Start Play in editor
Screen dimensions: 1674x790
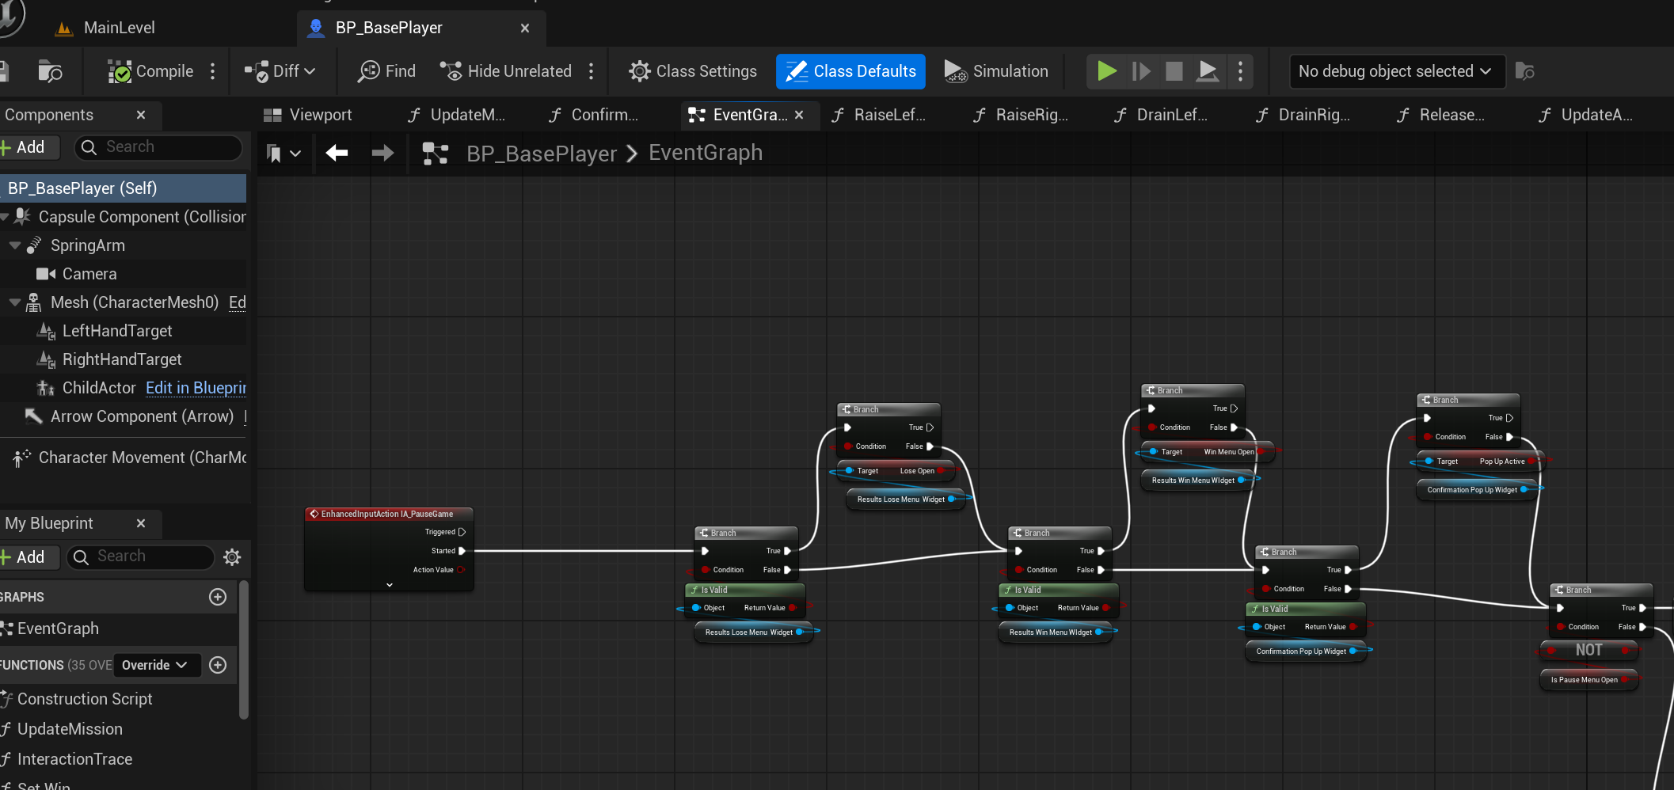point(1107,71)
